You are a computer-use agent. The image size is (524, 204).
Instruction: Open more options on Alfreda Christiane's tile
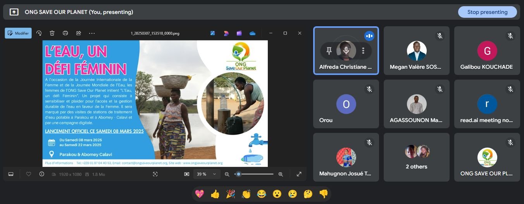click(x=363, y=50)
